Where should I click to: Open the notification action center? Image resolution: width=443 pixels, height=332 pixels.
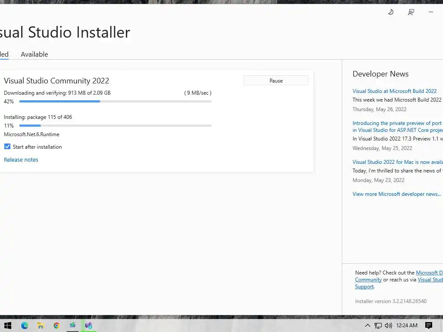click(429, 326)
